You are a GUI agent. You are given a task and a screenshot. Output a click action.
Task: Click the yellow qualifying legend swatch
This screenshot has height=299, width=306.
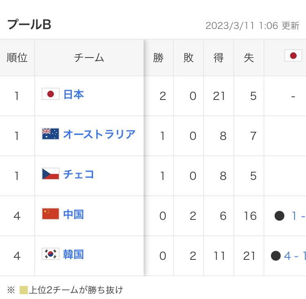[x=24, y=290]
